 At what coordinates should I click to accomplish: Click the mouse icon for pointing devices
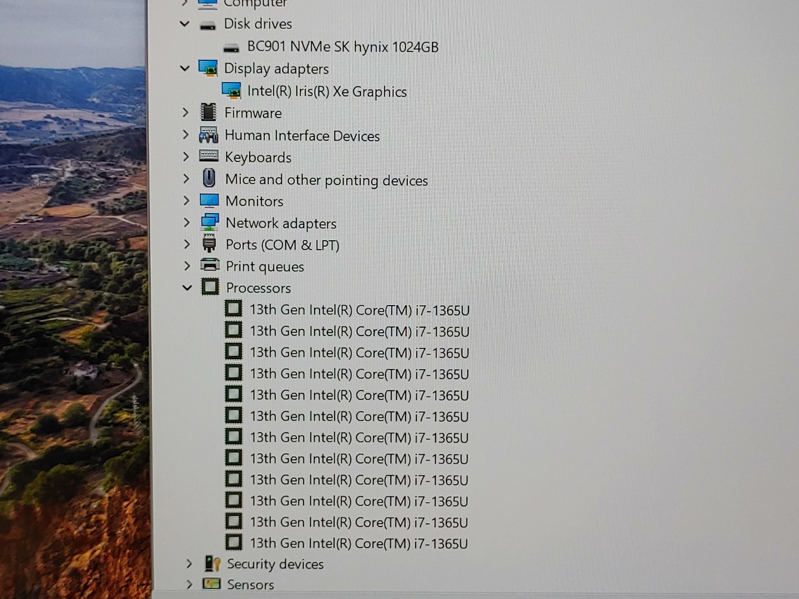point(209,178)
